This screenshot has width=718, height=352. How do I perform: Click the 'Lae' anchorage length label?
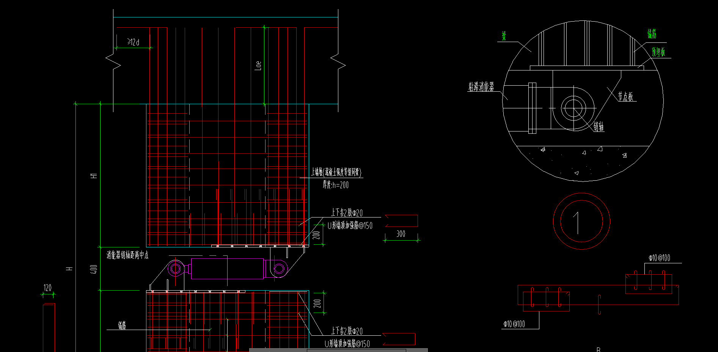click(x=258, y=66)
